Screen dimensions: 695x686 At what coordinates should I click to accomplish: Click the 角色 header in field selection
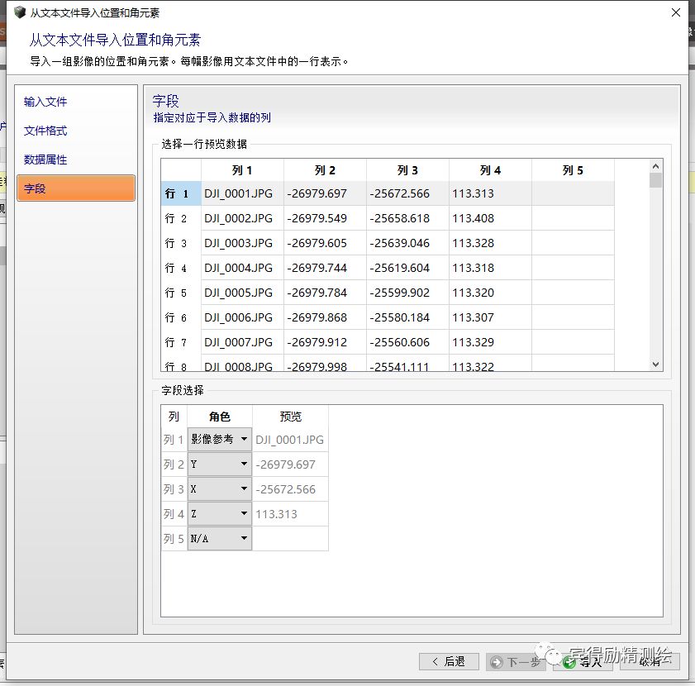(220, 417)
